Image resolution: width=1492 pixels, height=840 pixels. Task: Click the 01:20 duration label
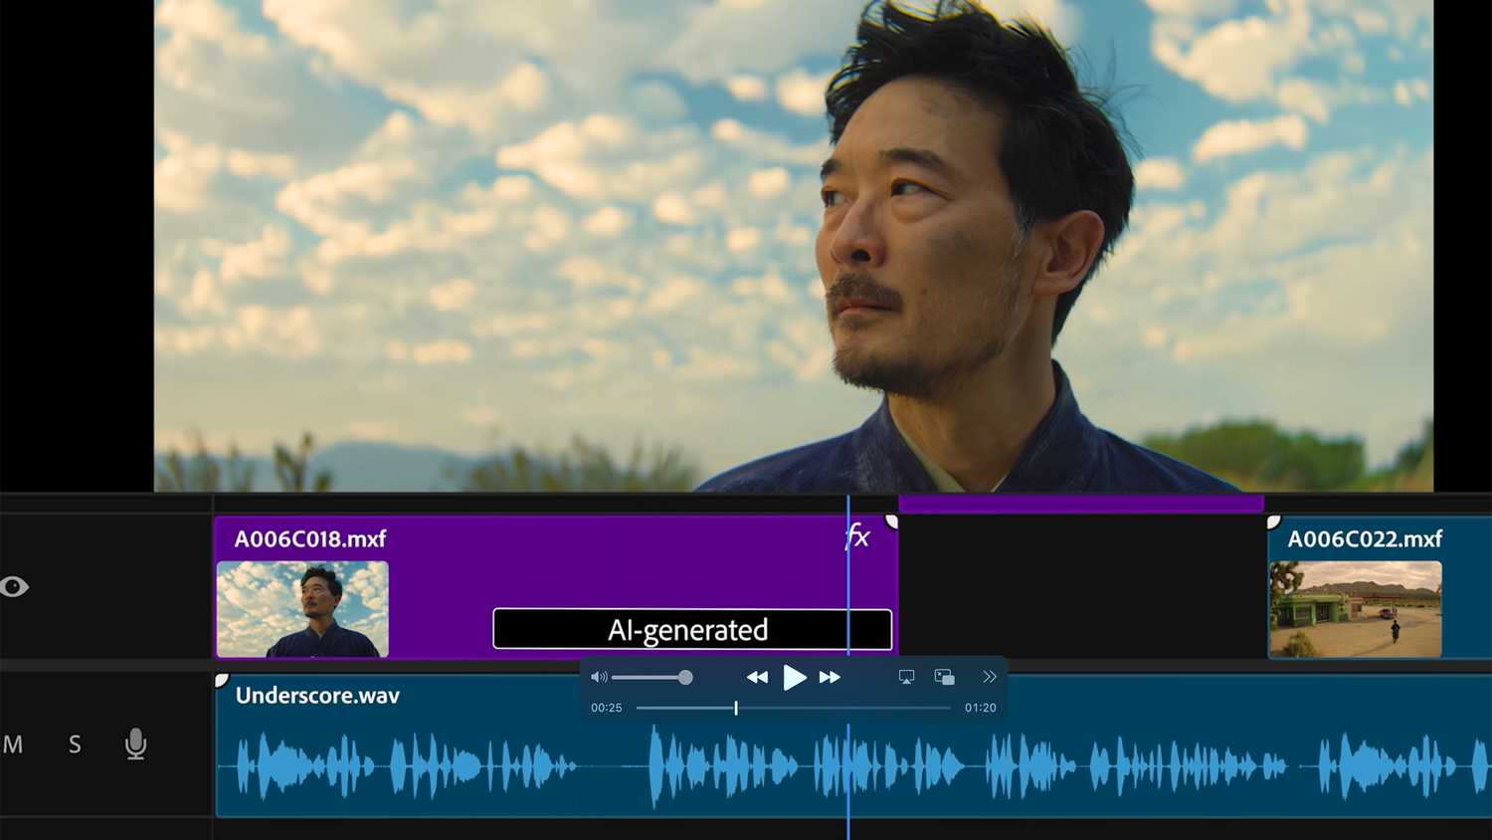(x=980, y=708)
